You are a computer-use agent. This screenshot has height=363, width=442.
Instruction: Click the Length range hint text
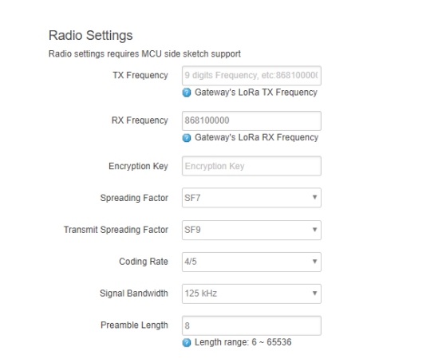pos(243,342)
